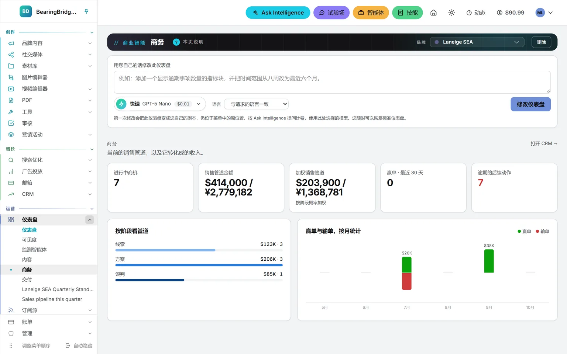Follow the 打开 CRM link
Screen dimensions: 567x354
(544, 143)
